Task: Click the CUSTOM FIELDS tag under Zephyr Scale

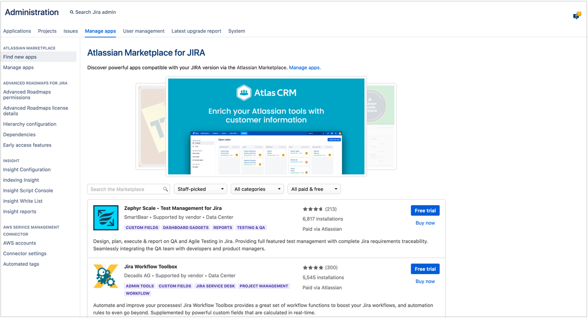Action: tap(142, 227)
